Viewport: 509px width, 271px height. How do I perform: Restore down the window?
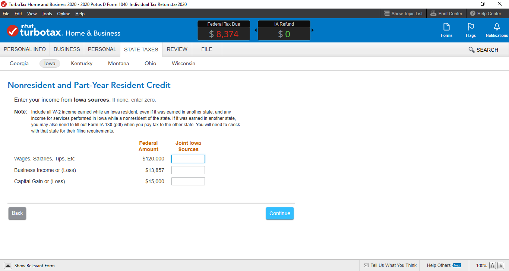coord(483,4)
